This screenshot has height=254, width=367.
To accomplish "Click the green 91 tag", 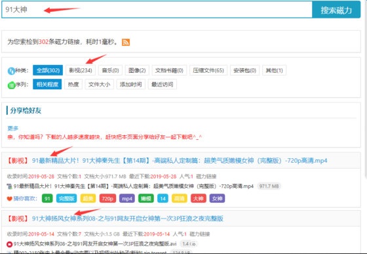I will point(47,199).
